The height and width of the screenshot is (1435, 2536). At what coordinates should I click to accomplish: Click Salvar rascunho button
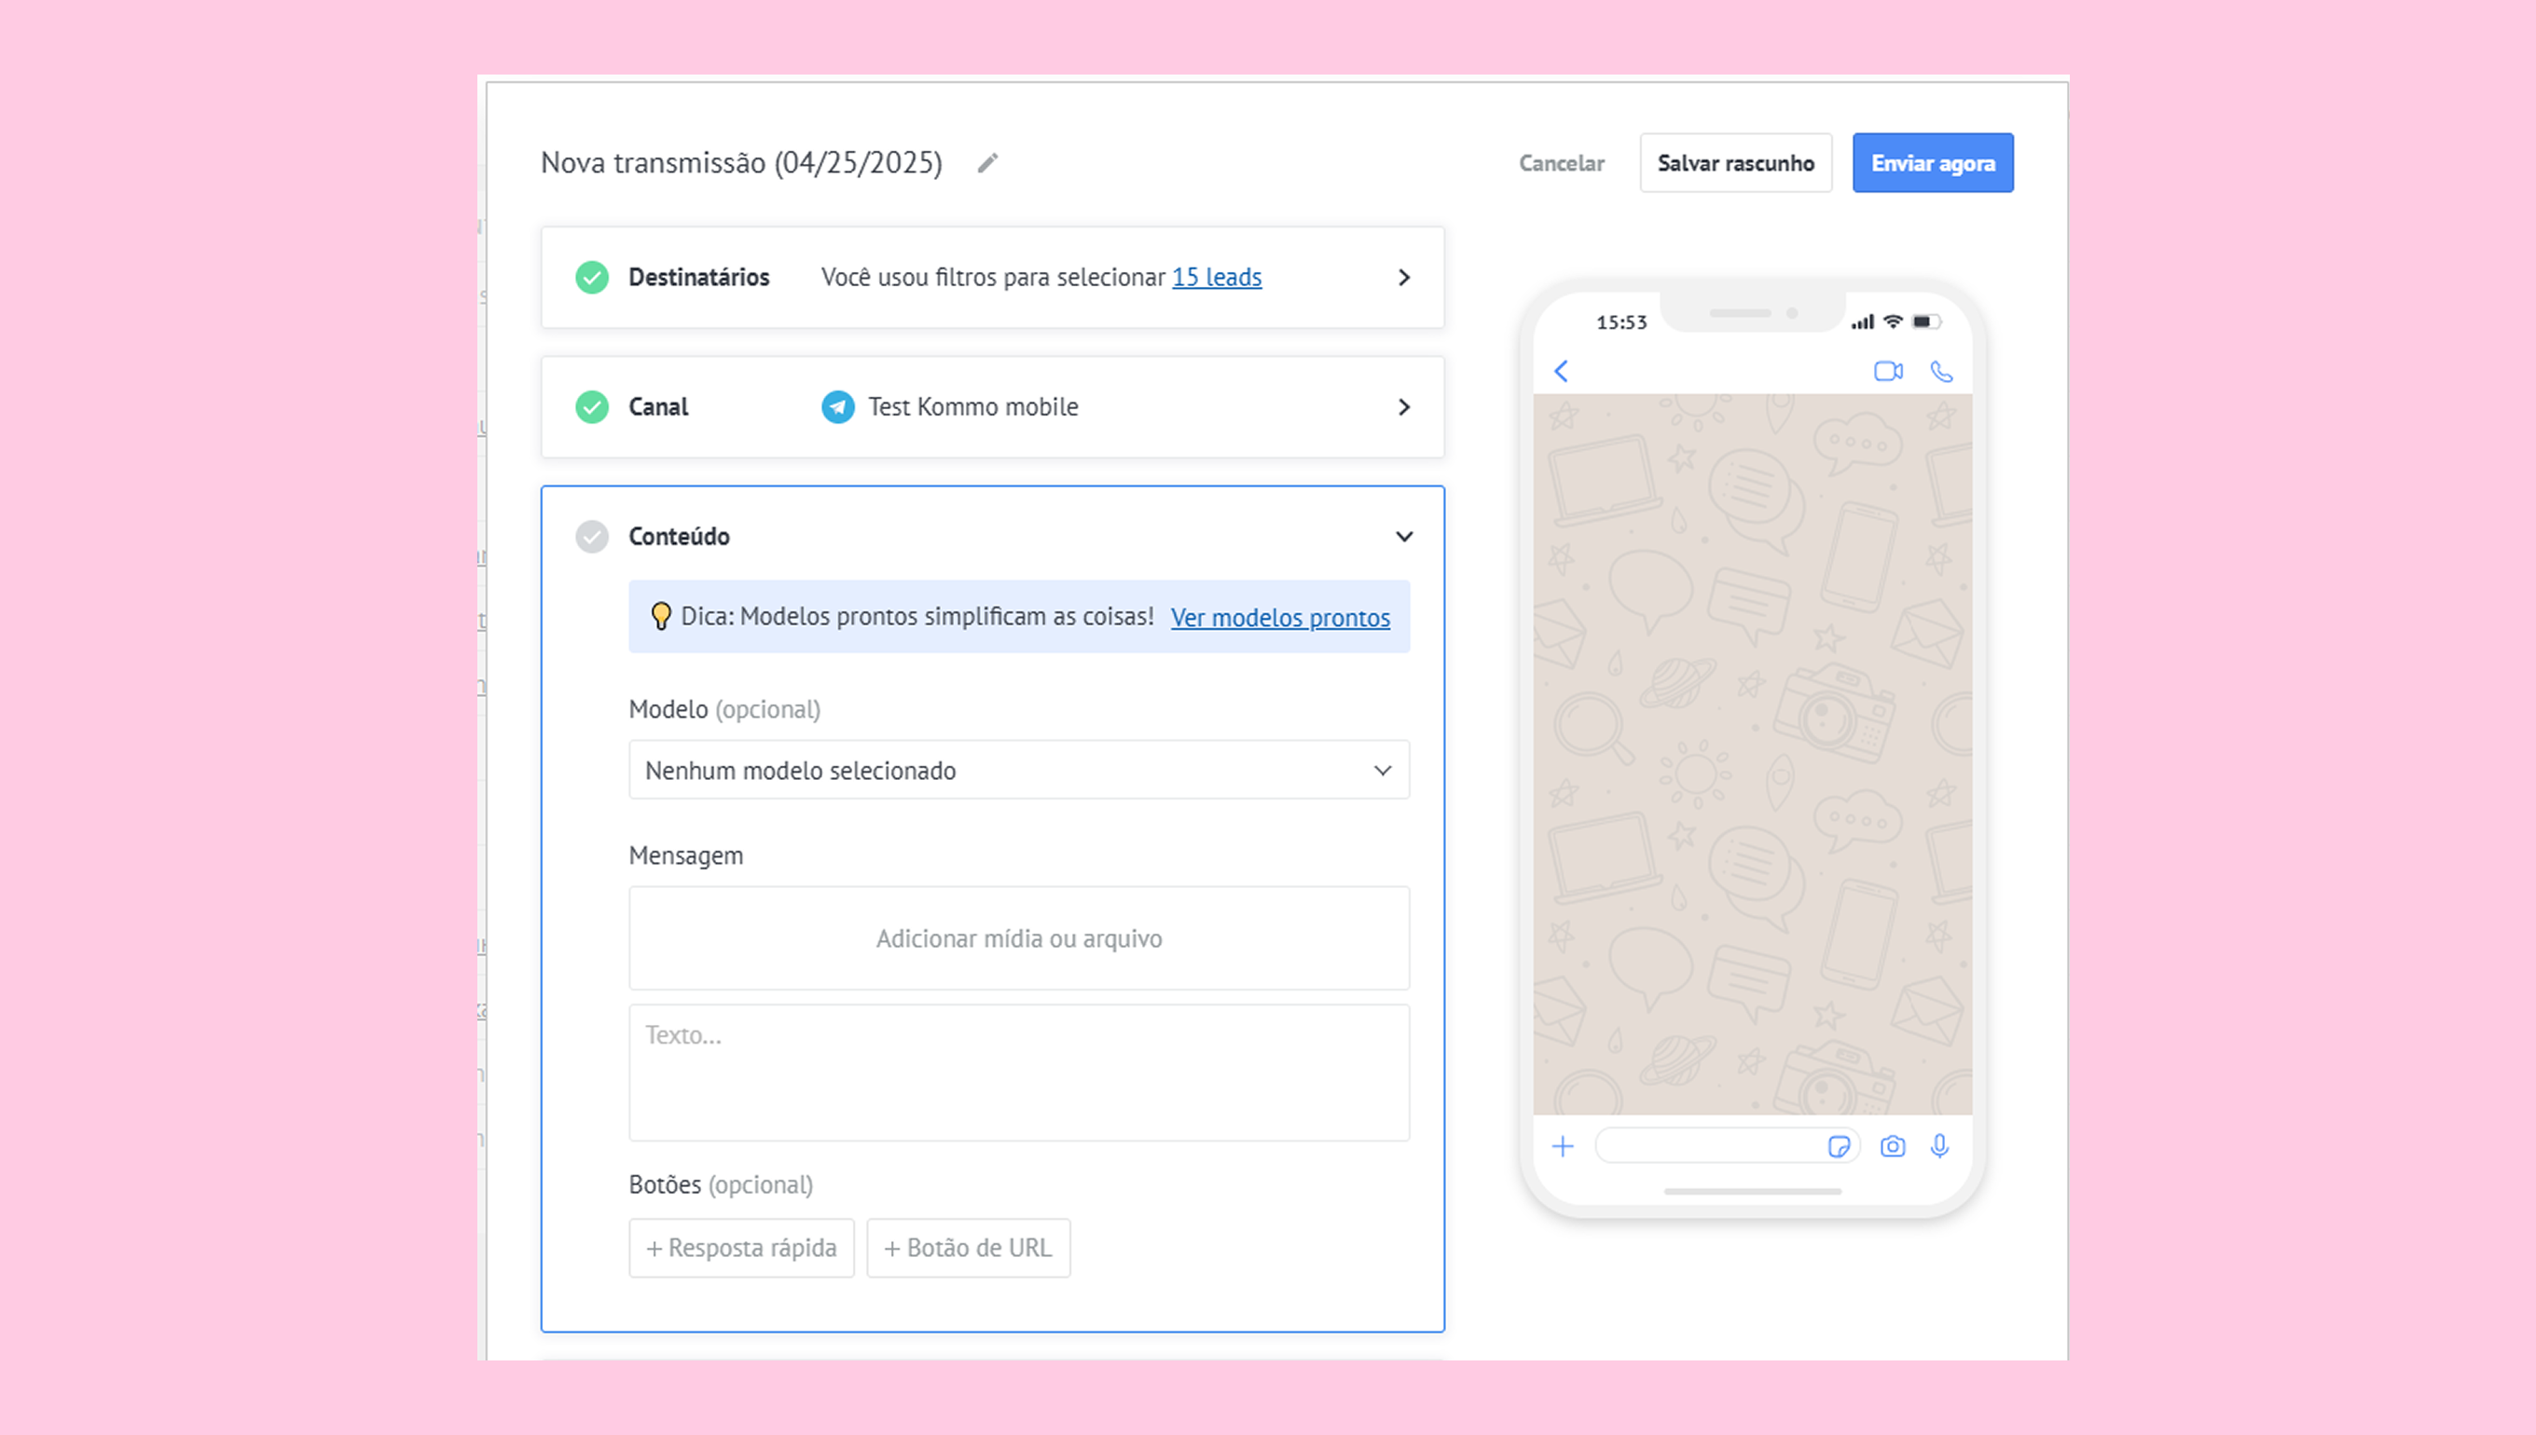(x=1735, y=164)
